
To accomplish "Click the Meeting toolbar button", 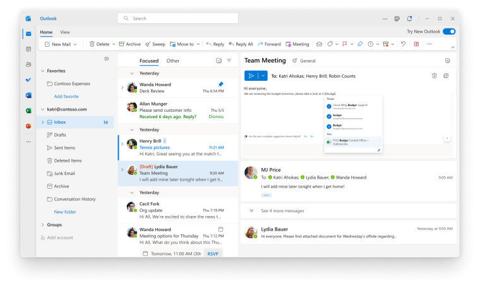I will [297, 44].
